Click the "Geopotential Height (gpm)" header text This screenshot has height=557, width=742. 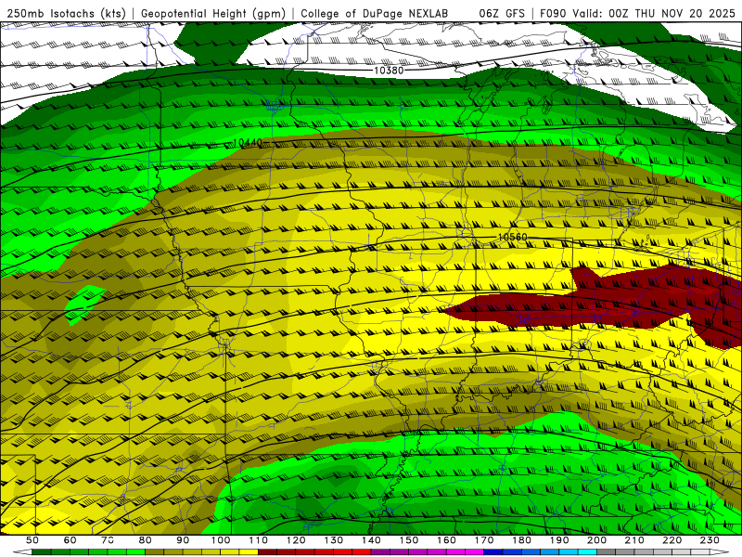pos(213,14)
